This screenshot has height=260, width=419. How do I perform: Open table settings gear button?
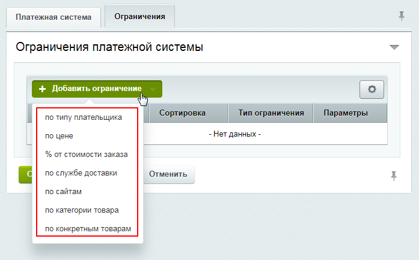point(372,89)
